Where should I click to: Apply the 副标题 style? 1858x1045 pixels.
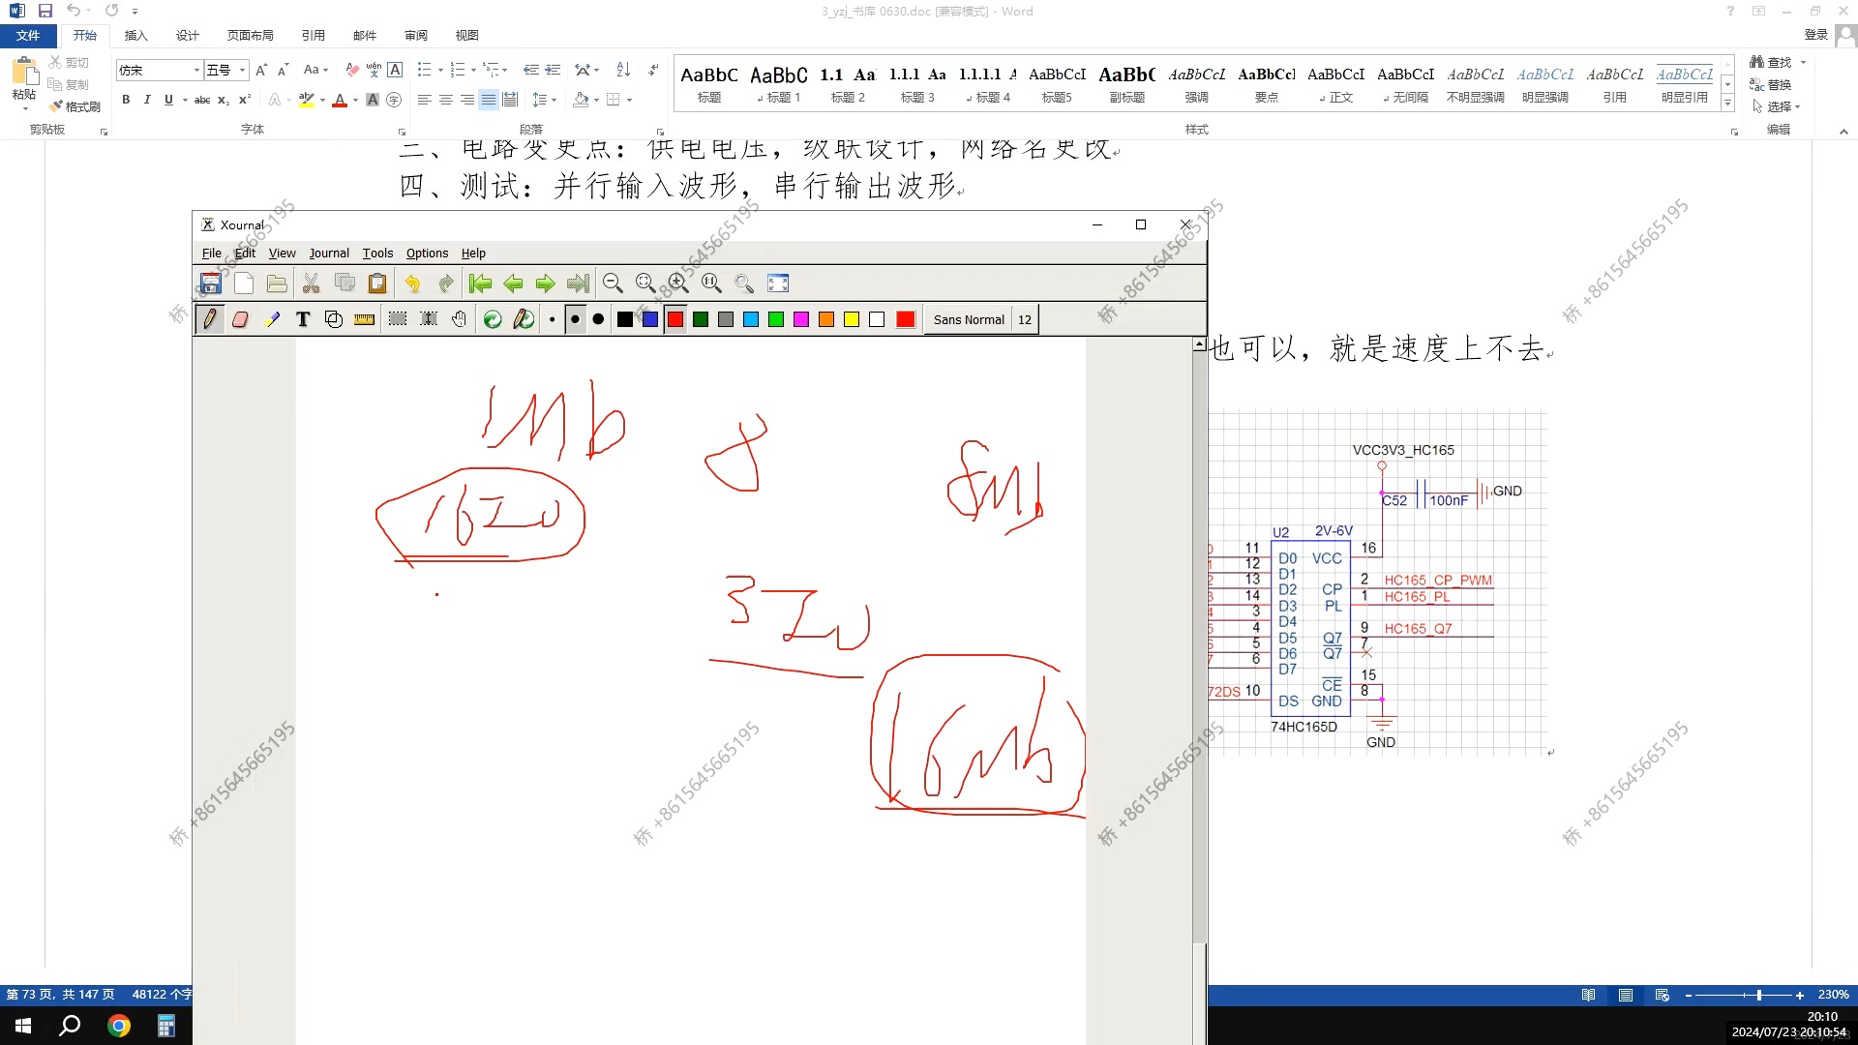(x=1127, y=83)
